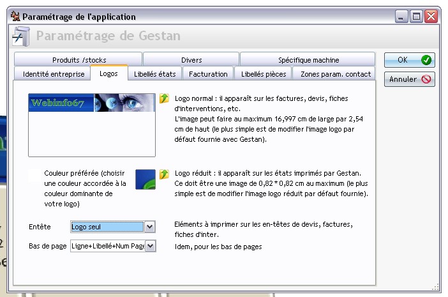The image size is (448, 297).
Task: Maximize the Paramétrage de l'application window
Action: point(417,16)
